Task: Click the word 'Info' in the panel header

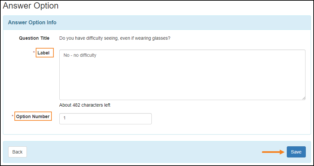Action: tap(51, 22)
